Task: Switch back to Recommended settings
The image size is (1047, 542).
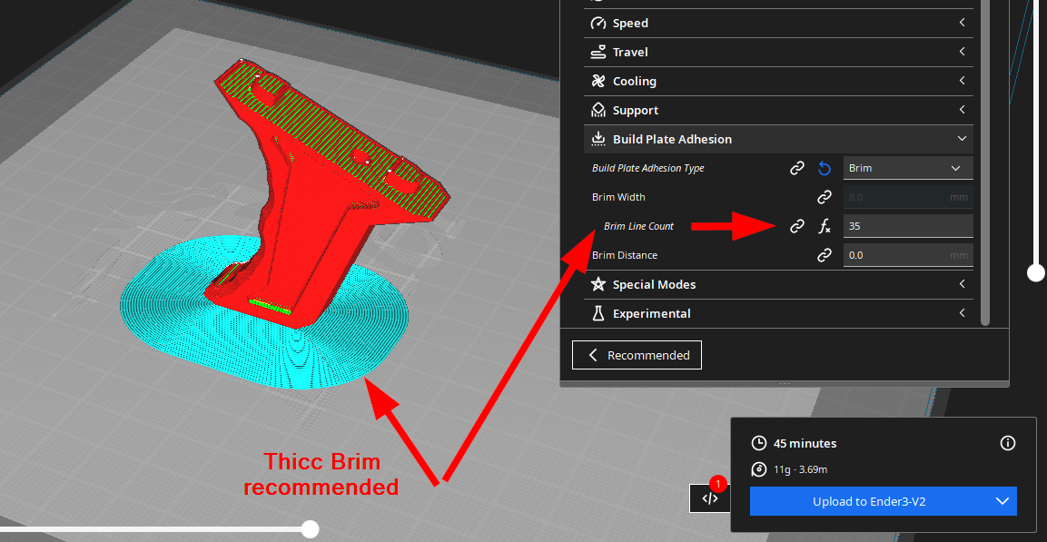Action: pos(637,355)
